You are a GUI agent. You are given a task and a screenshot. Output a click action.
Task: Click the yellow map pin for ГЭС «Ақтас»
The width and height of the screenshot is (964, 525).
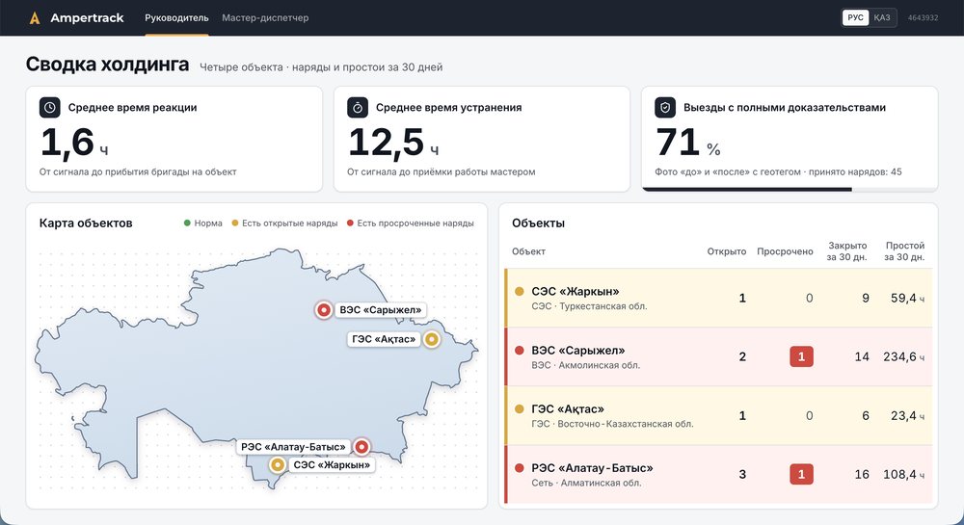click(432, 339)
